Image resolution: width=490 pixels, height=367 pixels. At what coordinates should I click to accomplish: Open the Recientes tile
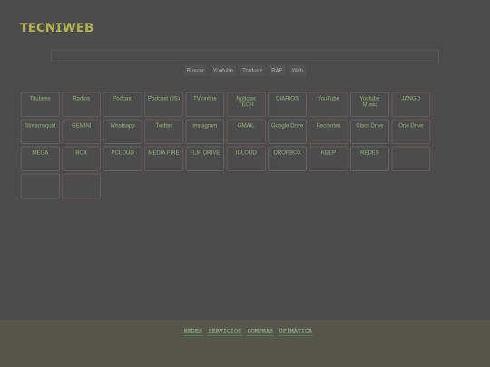coord(328,131)
